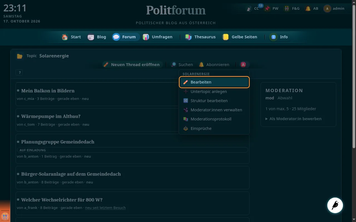Open the AB bell icon
Screen dimensions: 356x222
pos(308,9)
